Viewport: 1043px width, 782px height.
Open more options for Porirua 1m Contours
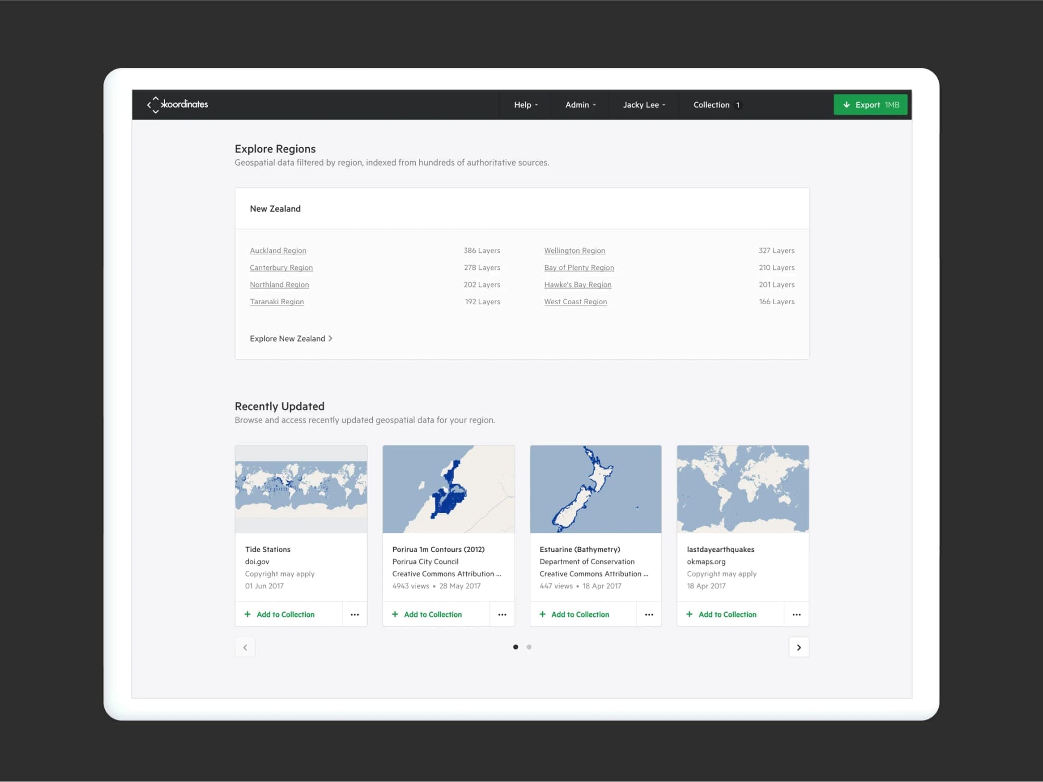pos(502,615)
